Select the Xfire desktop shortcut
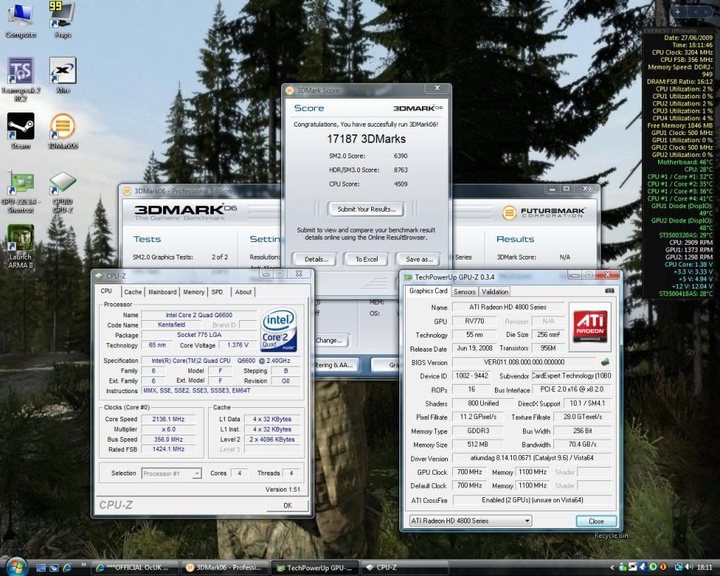720x576 pixels. [x=63, y=75]
